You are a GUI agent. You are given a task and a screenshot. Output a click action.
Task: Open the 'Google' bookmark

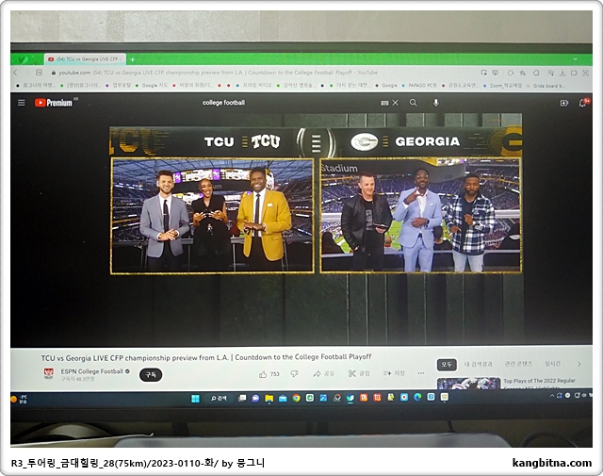click(386, 85)
